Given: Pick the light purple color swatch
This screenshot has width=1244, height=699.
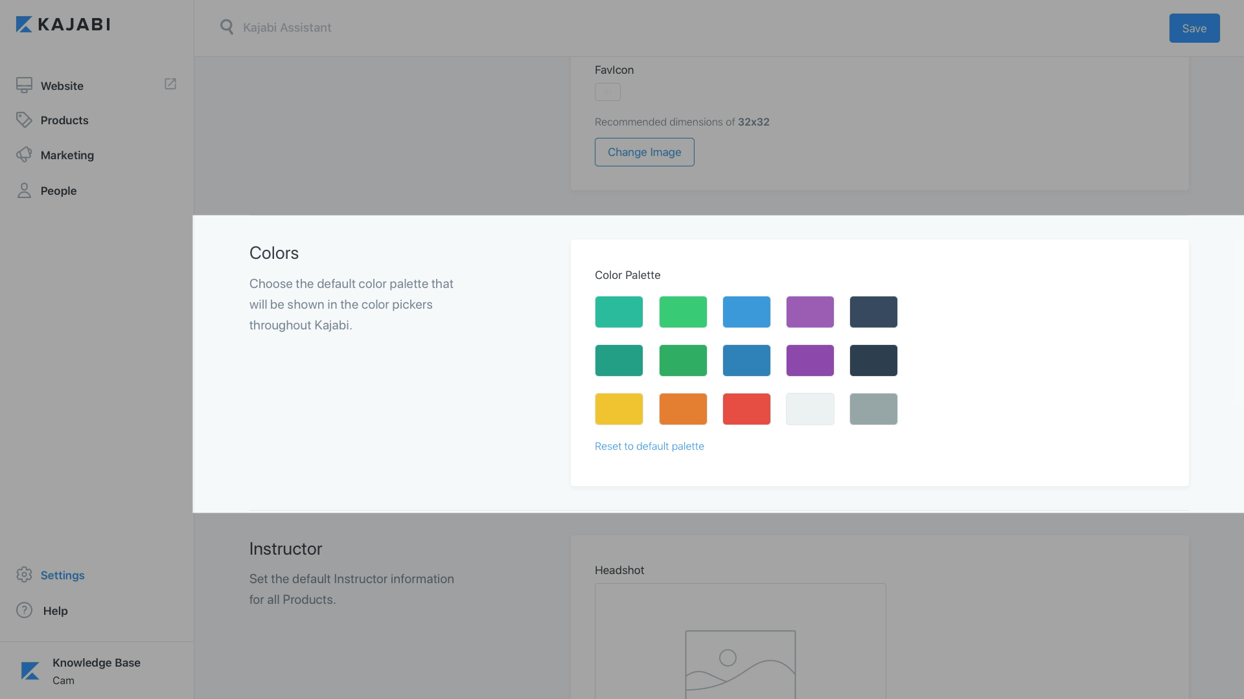Looking at the screenshot, I should (x=810, y=312).
